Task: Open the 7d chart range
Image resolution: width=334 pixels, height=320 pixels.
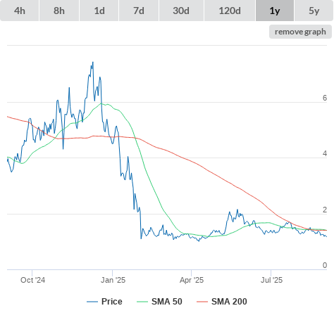Action: point(139,11)
